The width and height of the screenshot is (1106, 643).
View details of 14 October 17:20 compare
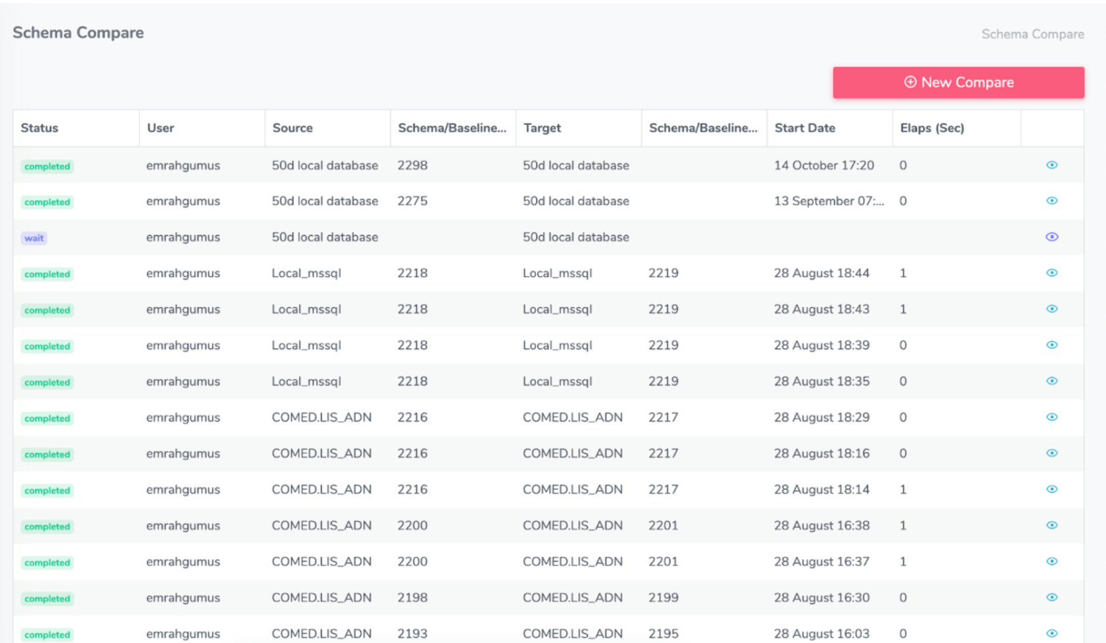point(1051,165)
